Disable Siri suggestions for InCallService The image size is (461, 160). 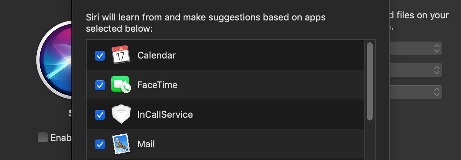[100, 115]
